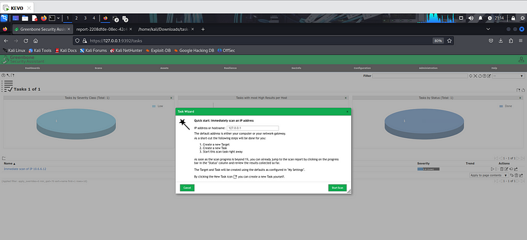Click the user account icon in header

pos(521,60)
